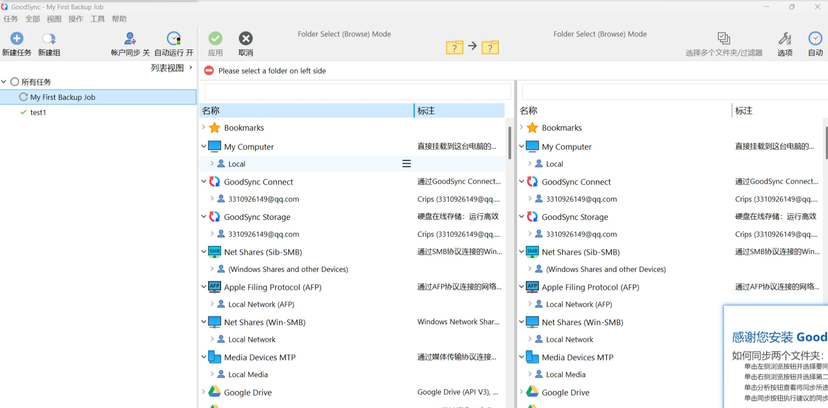Click the left folder path input field
Screen dimensions: 828x408
click(x=357, y=92)
